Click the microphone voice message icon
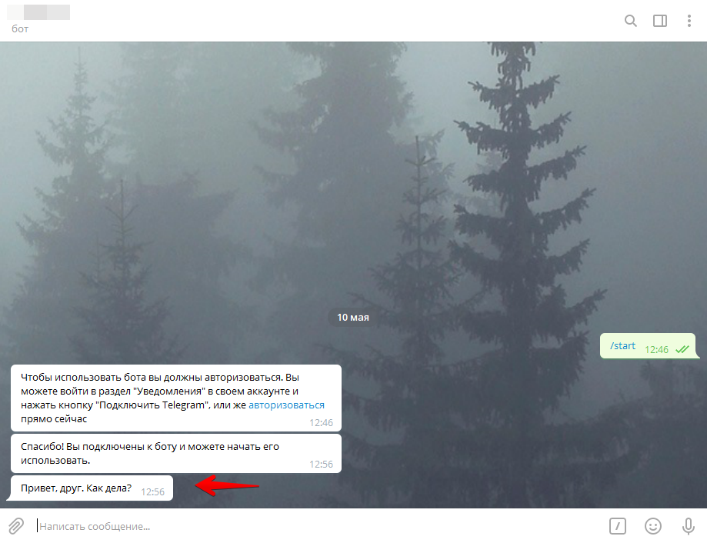707x543 pixels. [688, 526]
